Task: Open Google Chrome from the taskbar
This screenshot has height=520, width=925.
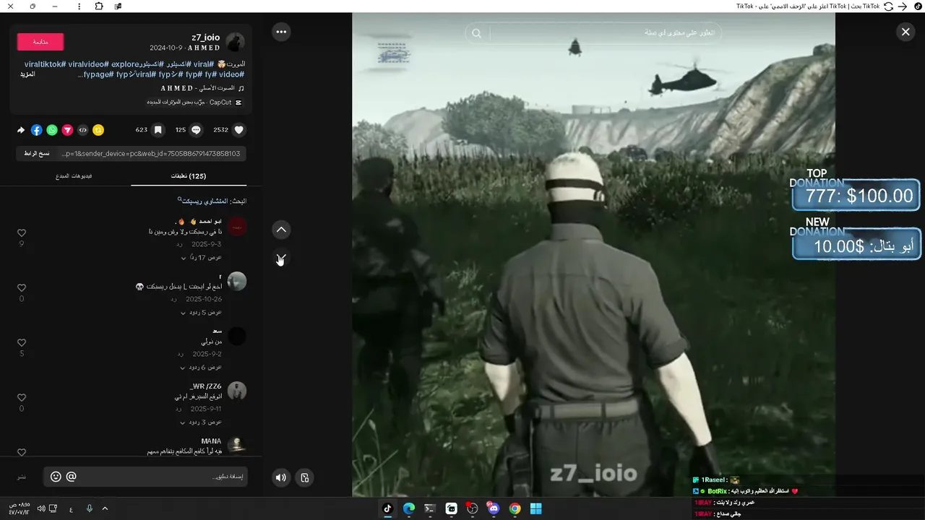Action: pos(515,508)
